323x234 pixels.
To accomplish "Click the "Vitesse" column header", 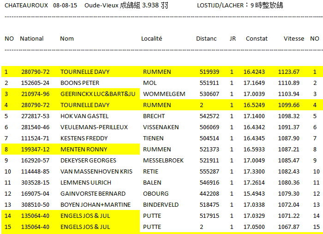I will coord(293,39).
